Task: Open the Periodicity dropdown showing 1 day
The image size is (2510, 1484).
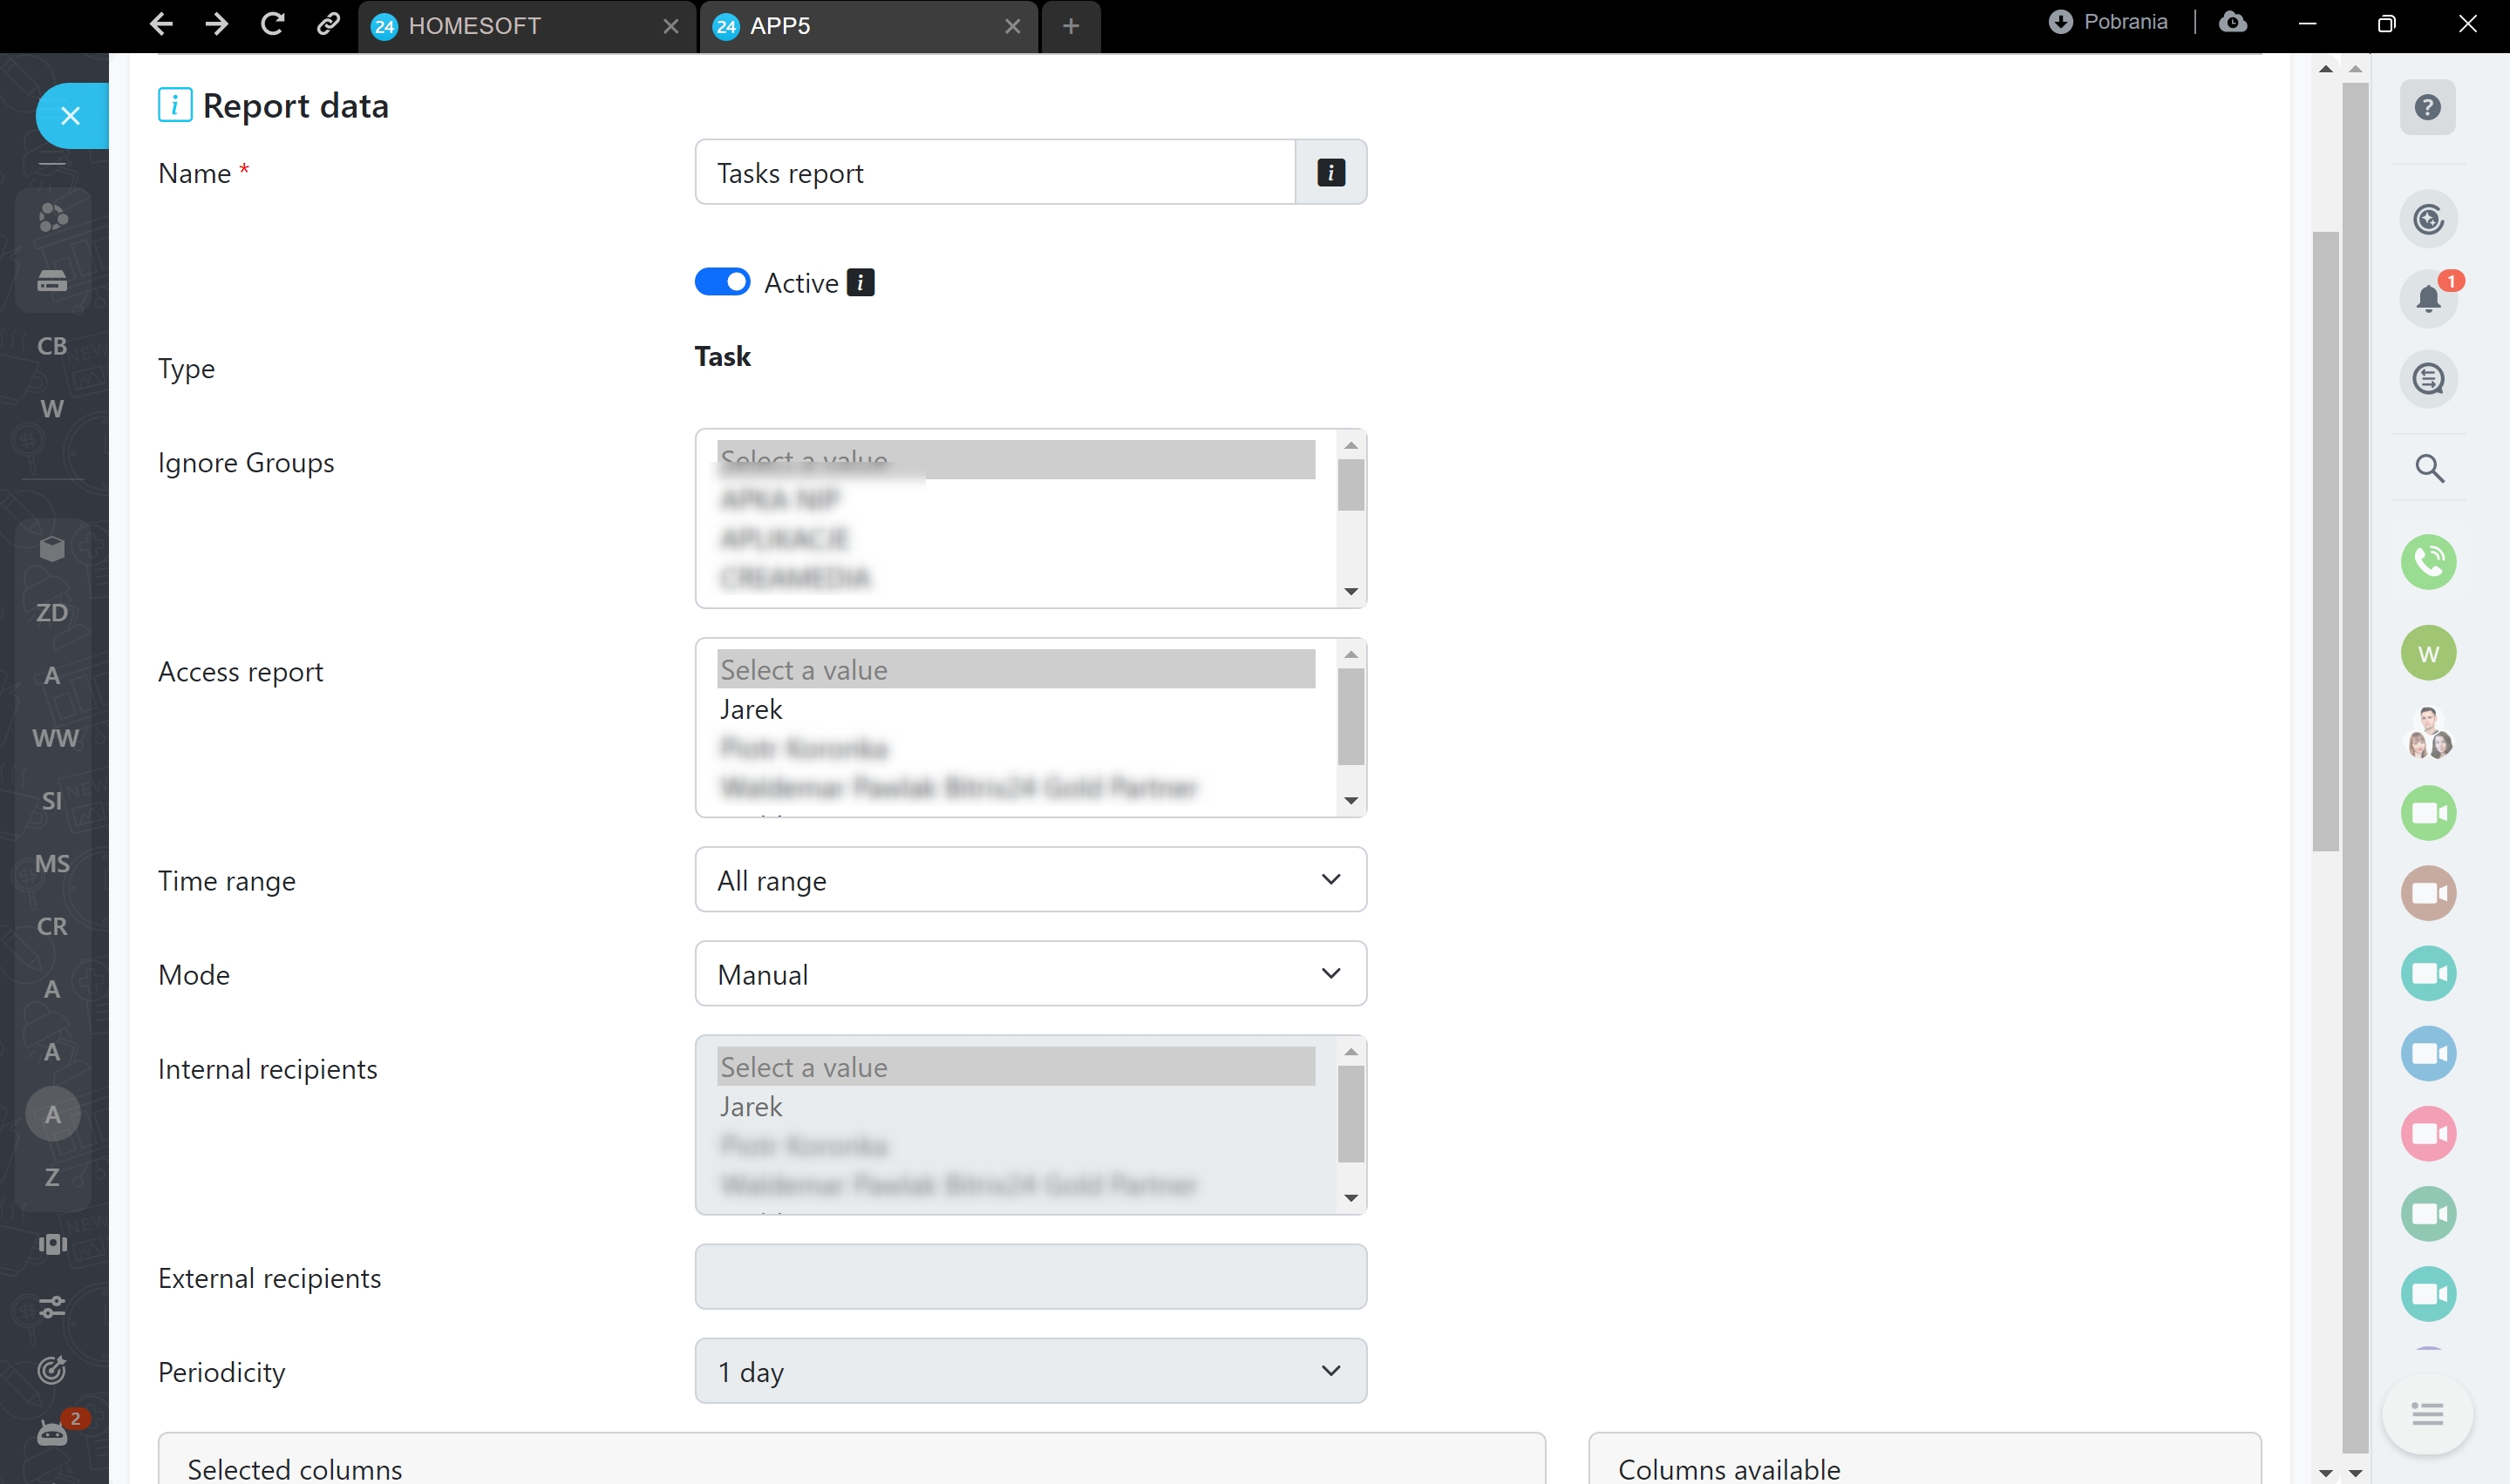Action: [x=1030, y=1371]
